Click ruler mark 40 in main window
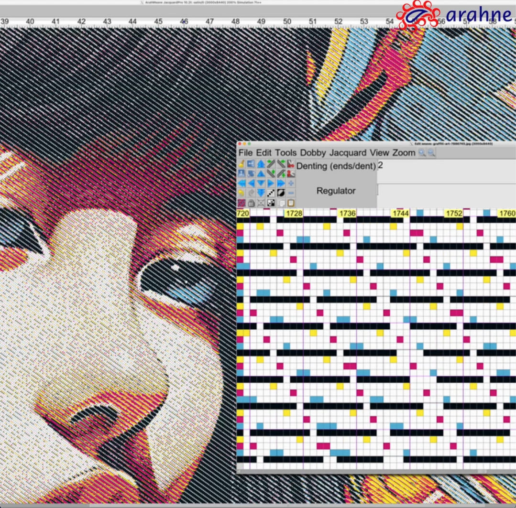The height and width of the screenshot is (508, 516). (x=30, y=22)
